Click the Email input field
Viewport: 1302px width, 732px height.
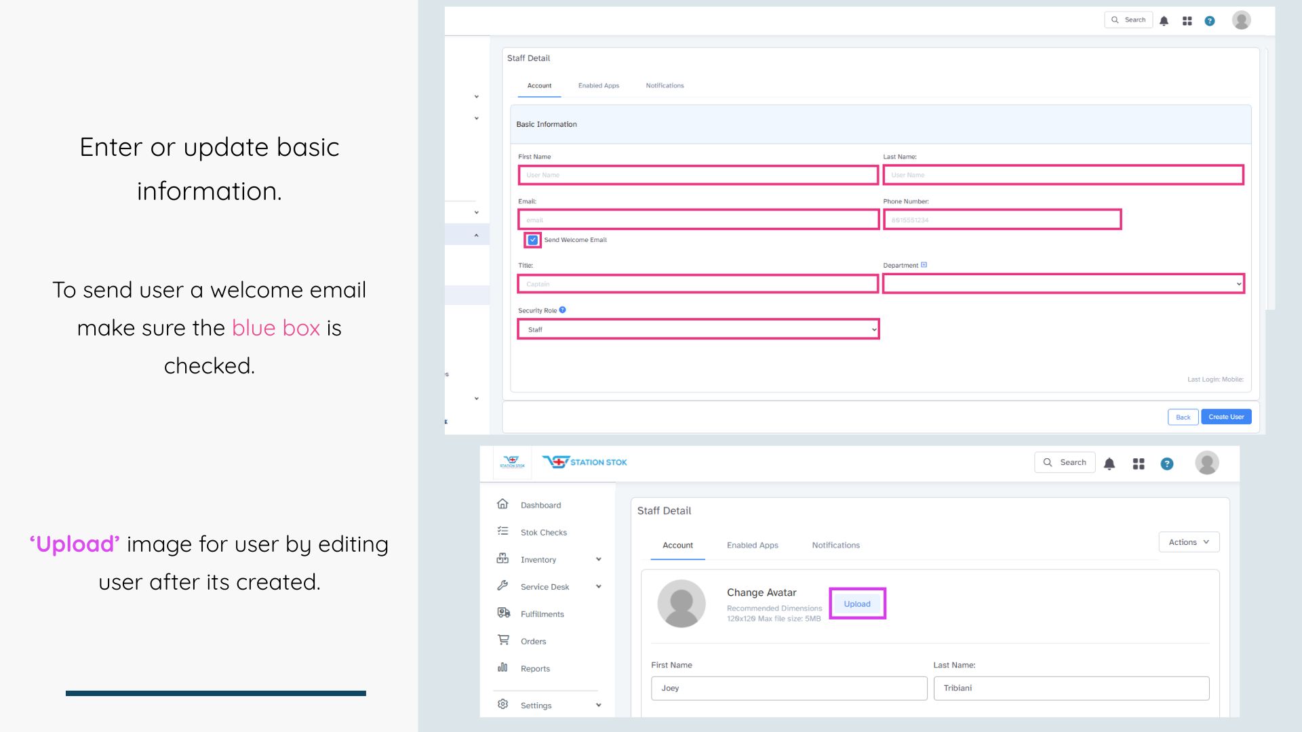pos(698,220)
